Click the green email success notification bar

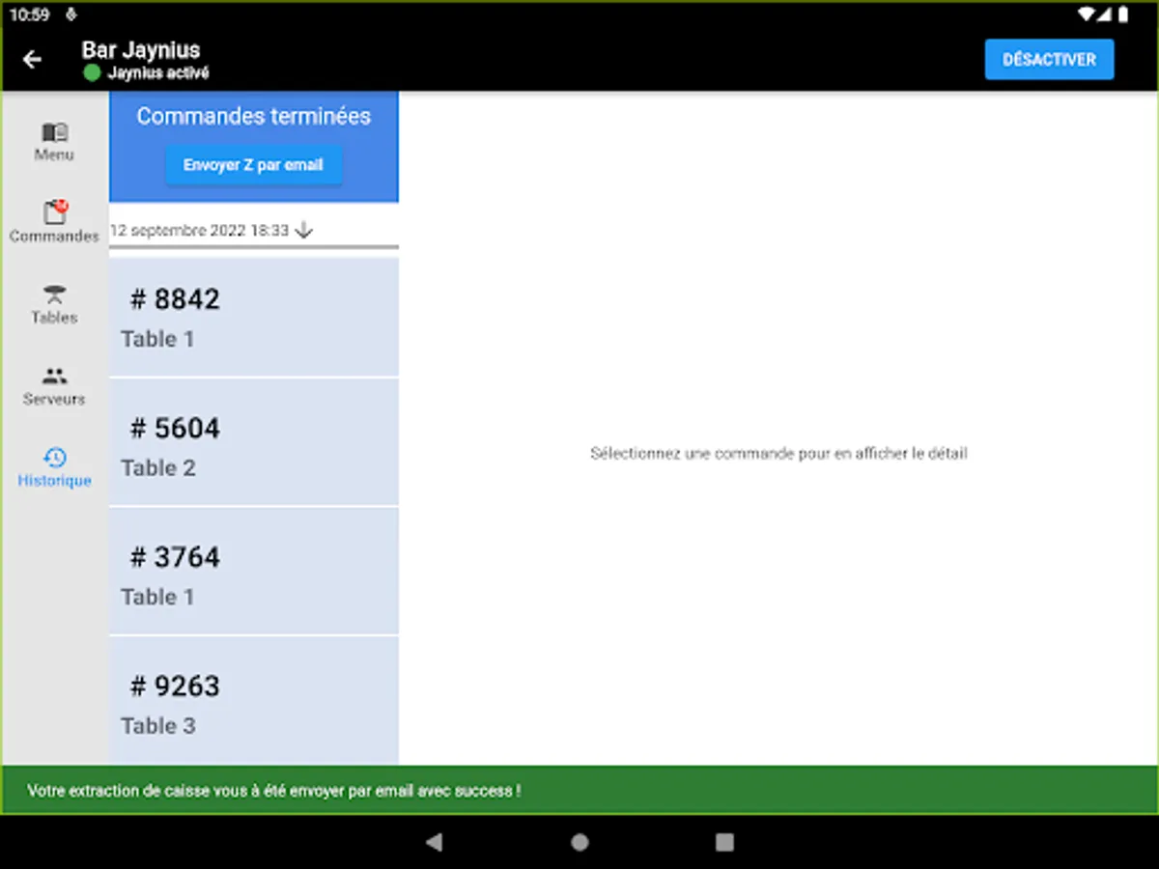(x=579, y=790)
